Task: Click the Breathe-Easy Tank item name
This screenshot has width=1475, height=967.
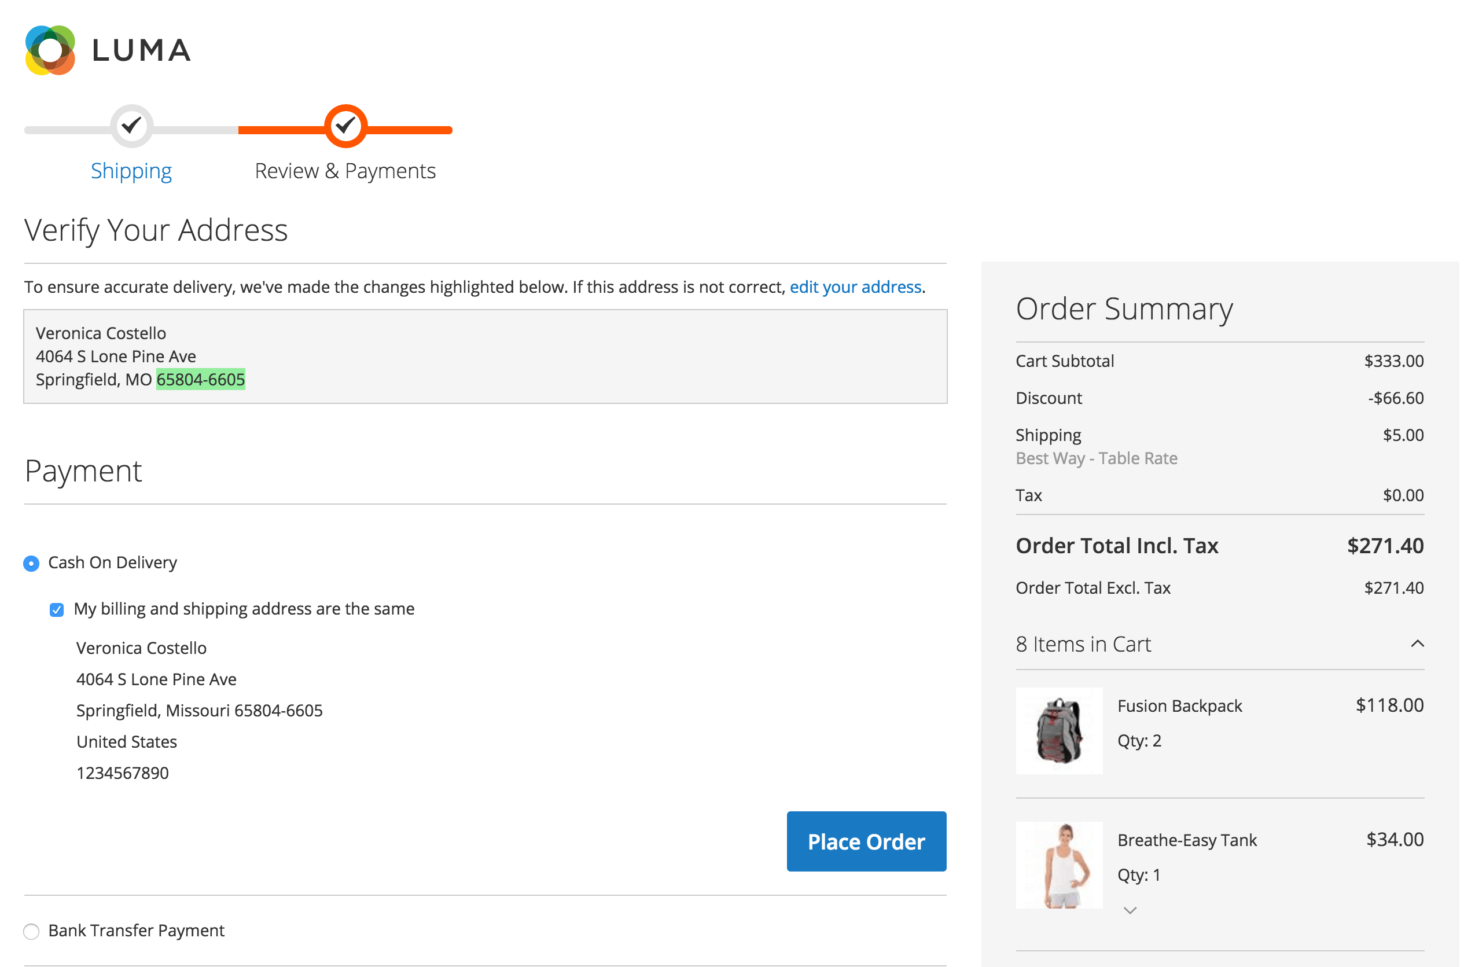Action: pos(1187,840)
